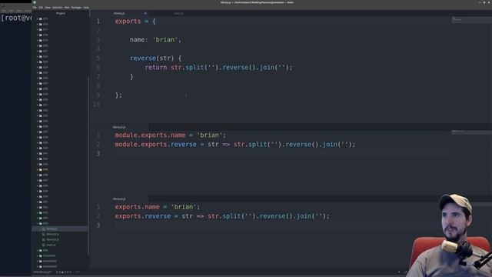The width and height of the screenshot is (492, 277).
Task: Click the Project header of the tree view
Action: coord(61,13)
